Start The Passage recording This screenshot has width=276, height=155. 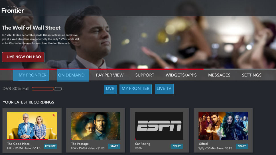click(114, 146)
